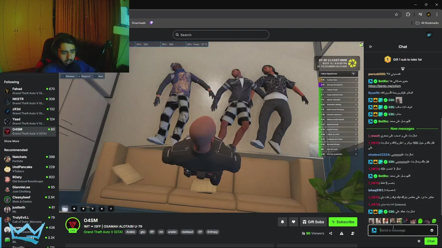The width and height of the screenshot is (442, 248).
Task: Open Natchats recommended channel
Action: (29, 159)
